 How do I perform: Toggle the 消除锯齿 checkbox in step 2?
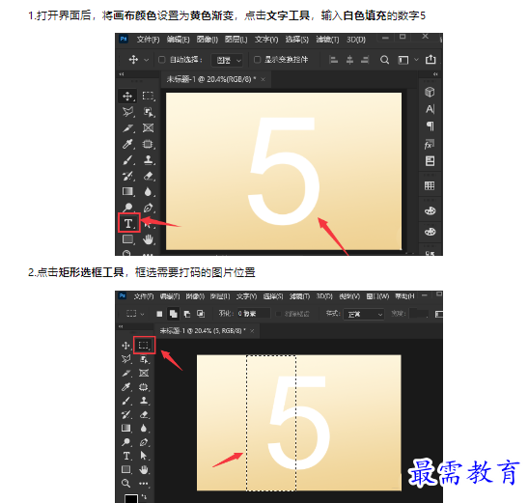tap(278, 314)
